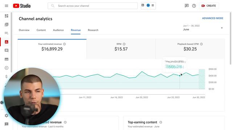This screenshot has height=130, width=232.
Task: Show info for Your estimated revenue metric
Action: click(65, 44)
